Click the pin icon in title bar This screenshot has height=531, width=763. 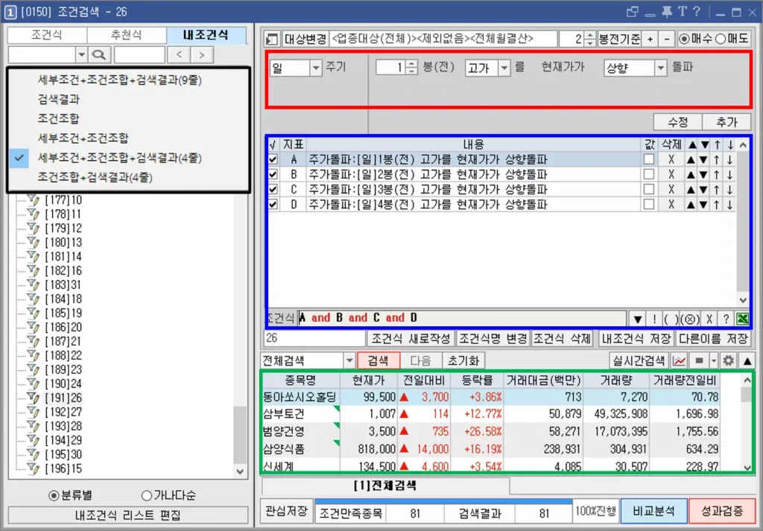pos(665,12)
